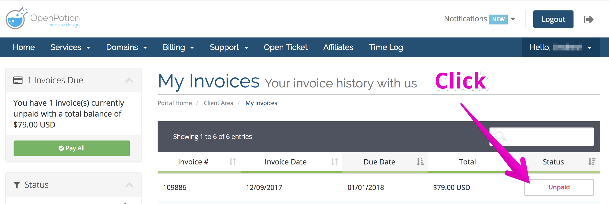Open the Notifications dropdown
Screen dimensions: 609x204
(x=480, y=19)
